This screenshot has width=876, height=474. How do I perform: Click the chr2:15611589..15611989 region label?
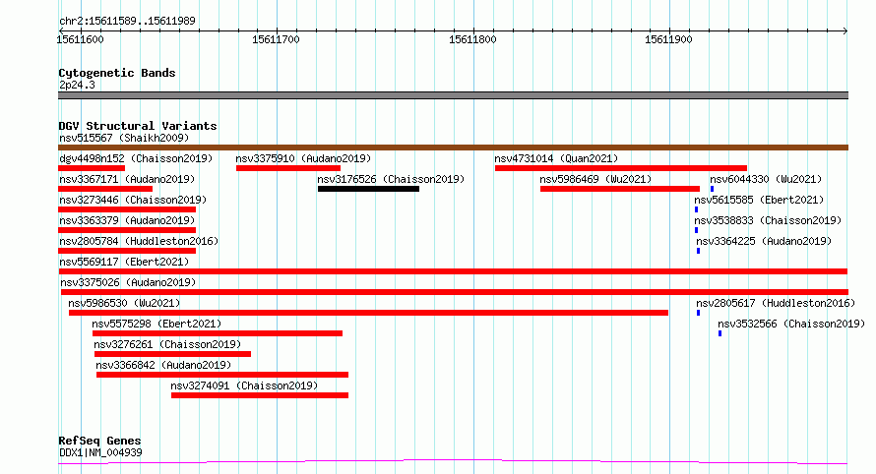(127, 21)
